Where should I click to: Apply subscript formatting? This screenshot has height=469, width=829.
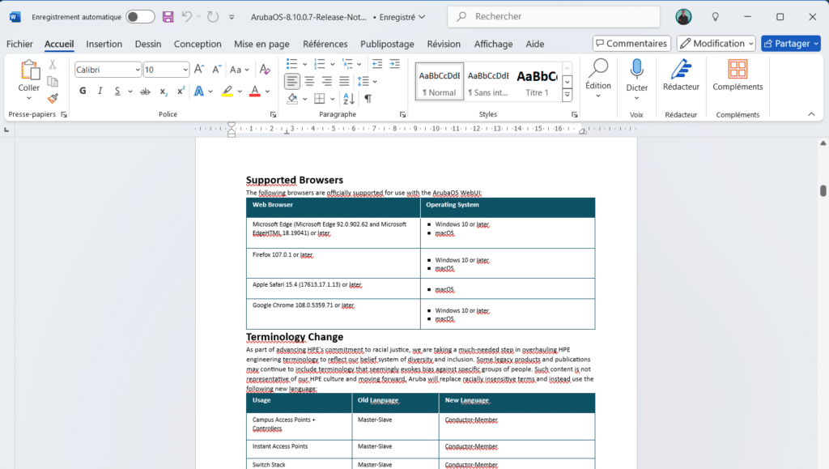click(164, 92)
